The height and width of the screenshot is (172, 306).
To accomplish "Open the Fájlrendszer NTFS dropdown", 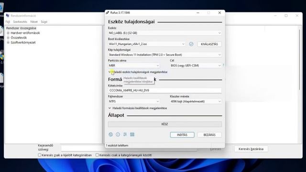I will [134, 101].
